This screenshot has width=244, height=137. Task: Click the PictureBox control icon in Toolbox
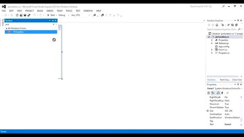tap(9, 32)
